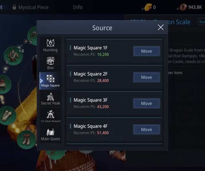Viewport: 205px width, 171px height.
Task: Move to Magic Square 2F
Action: pos(147,77)
